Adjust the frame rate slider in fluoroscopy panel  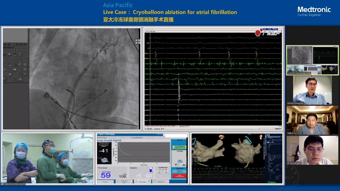click(x=15, y=50)
